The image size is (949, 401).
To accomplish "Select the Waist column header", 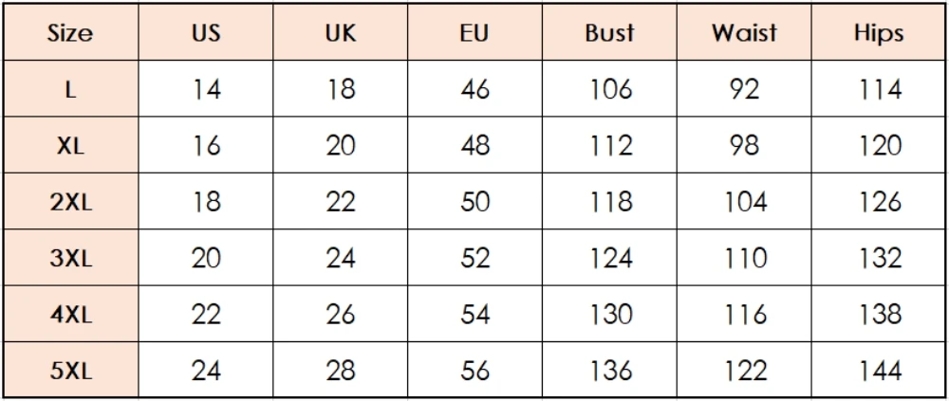I will [x=744, y=32].
